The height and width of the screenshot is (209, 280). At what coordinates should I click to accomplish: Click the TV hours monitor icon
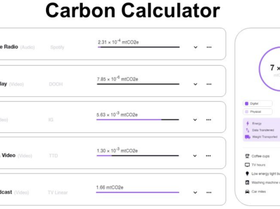pos(247,165)
